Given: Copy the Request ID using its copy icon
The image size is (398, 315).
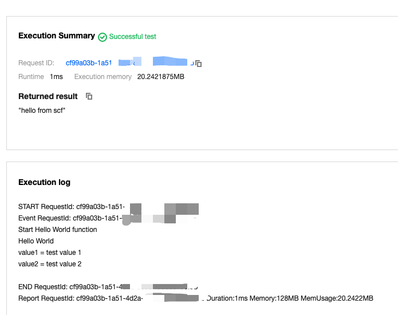Looking at the screenshot, I should pos(199,63).
